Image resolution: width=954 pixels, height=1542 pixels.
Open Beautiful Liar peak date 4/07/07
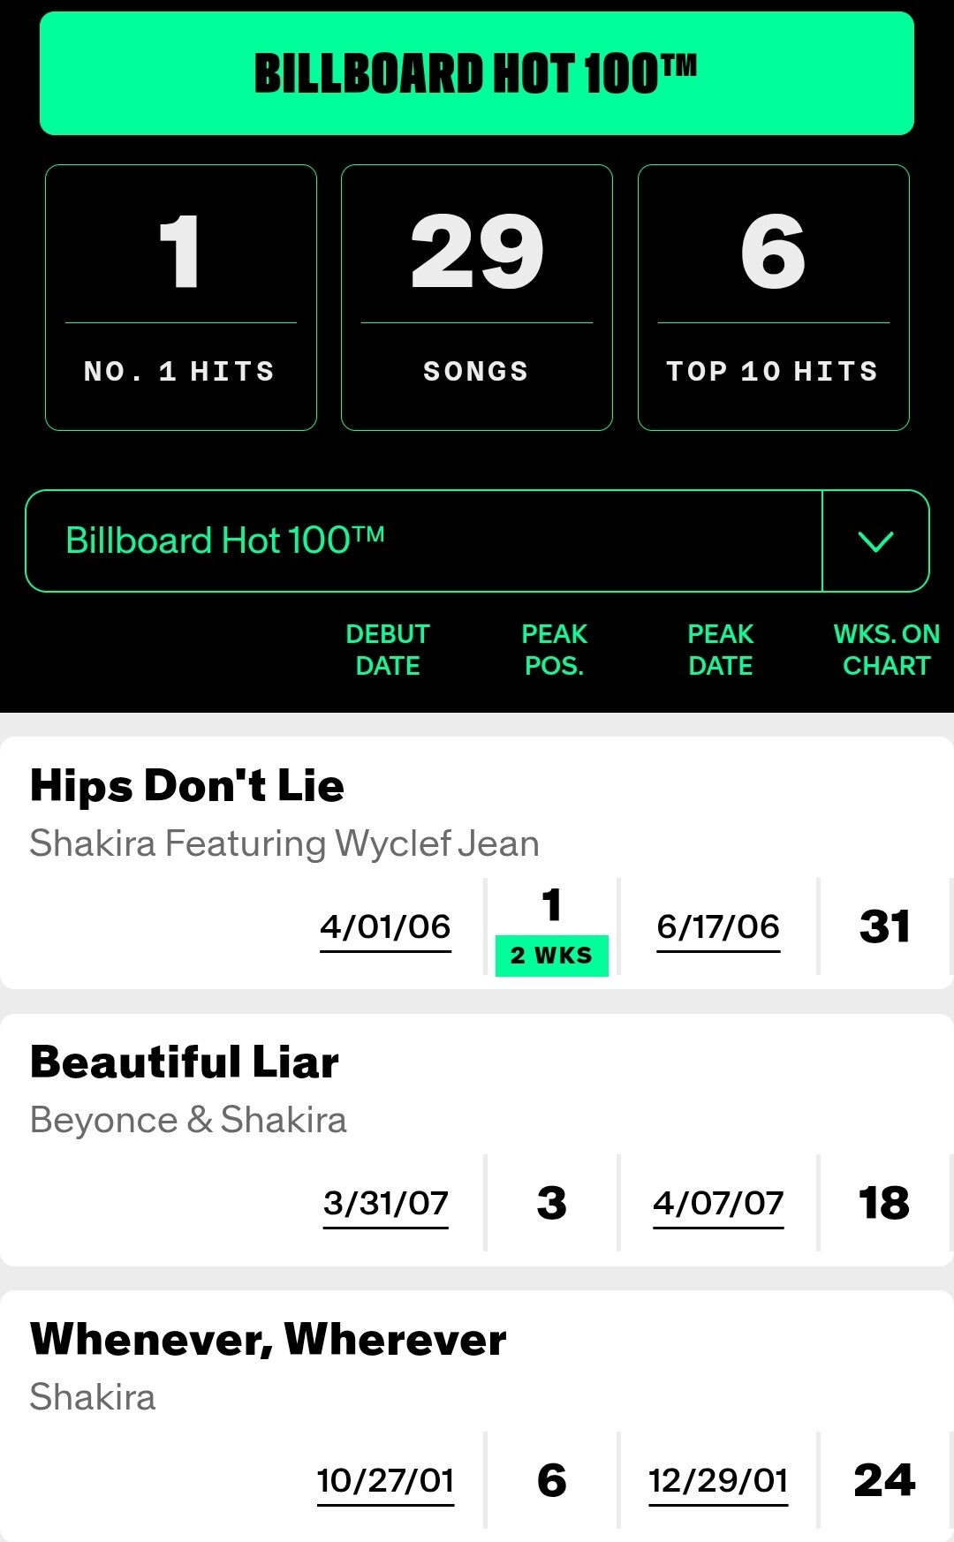(x=718, y=1203)
